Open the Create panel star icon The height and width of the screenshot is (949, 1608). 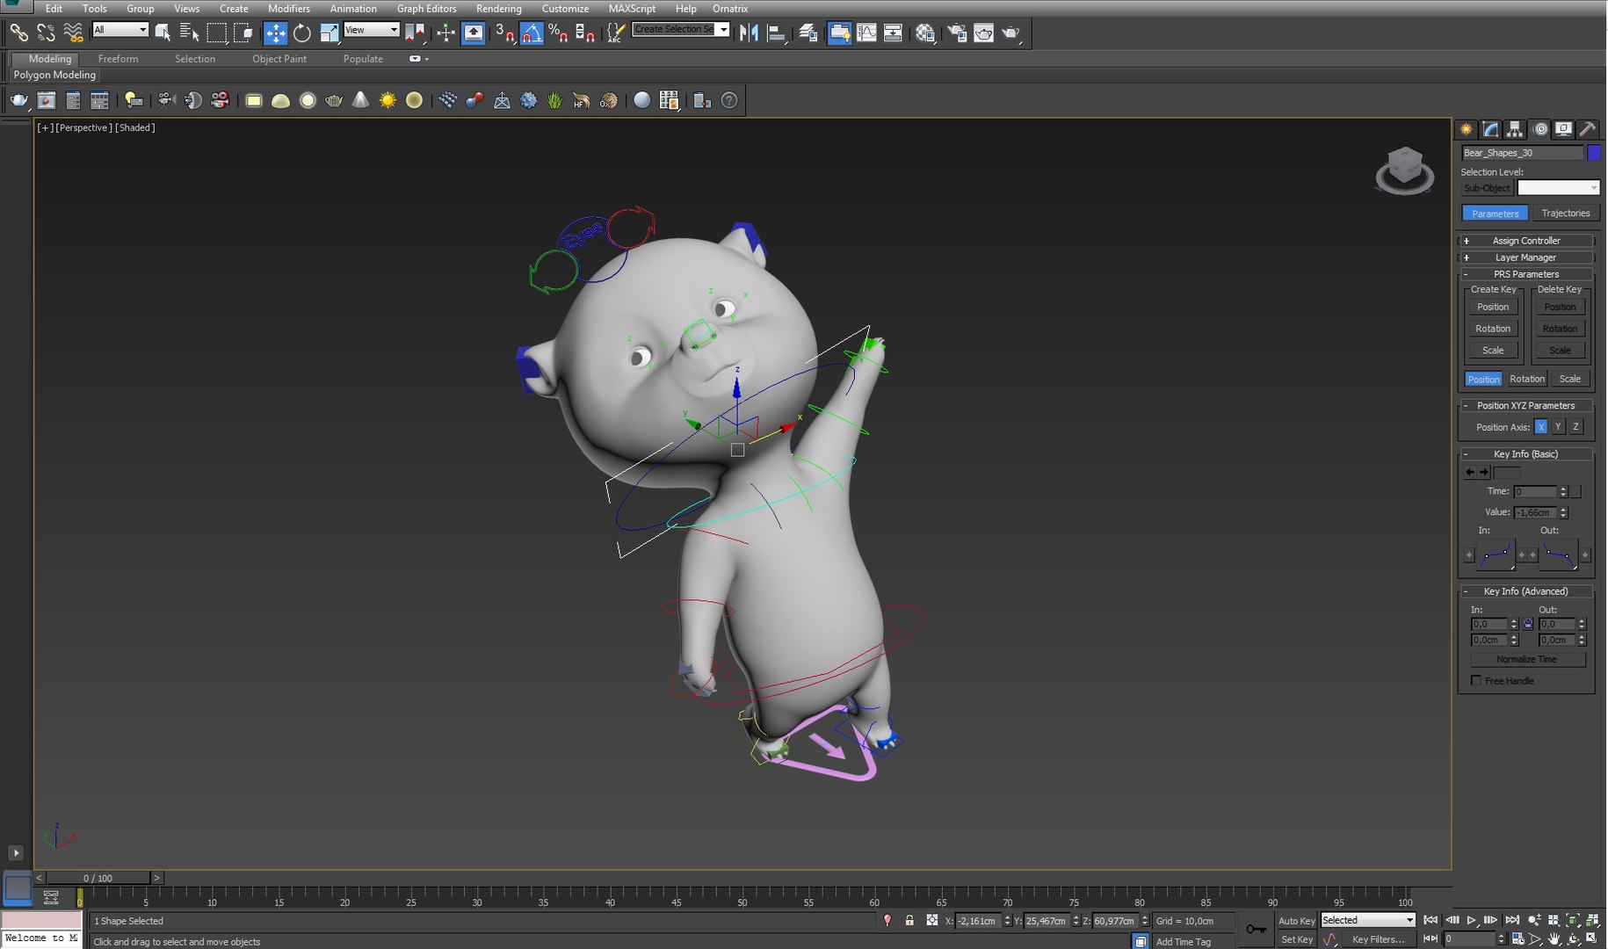(1467, 129)
